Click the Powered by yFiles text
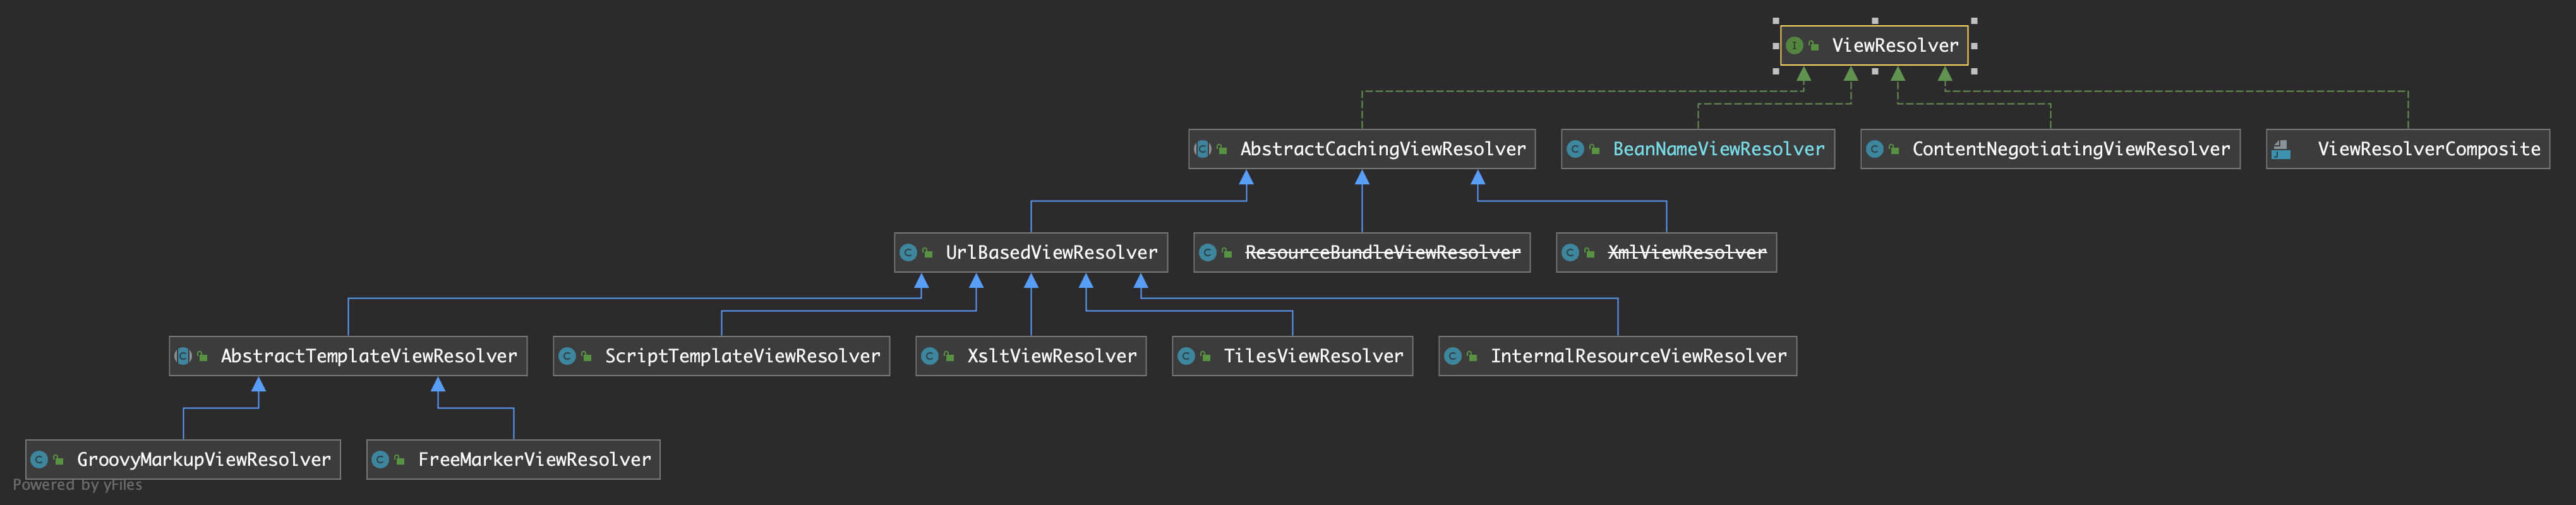This screenshot has width=2576, height=505. coord(77,485)
